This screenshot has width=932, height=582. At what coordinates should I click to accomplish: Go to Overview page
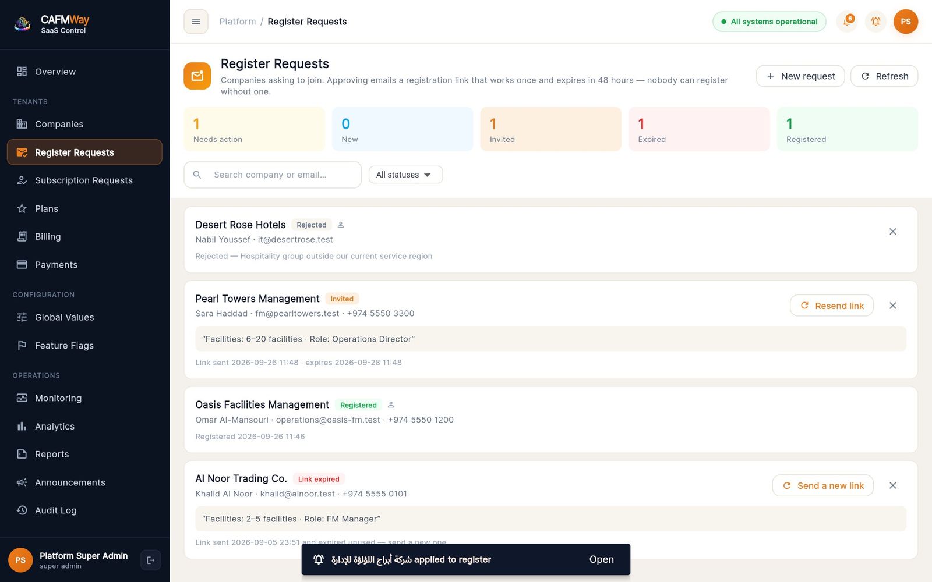84,72
